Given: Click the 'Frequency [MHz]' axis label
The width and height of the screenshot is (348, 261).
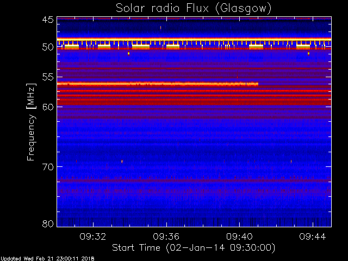Looking at the screenshot, I should click(31, 122).
